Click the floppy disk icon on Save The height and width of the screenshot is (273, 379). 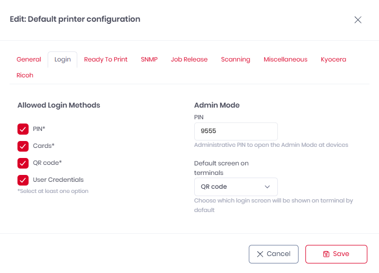pos(326,254)
